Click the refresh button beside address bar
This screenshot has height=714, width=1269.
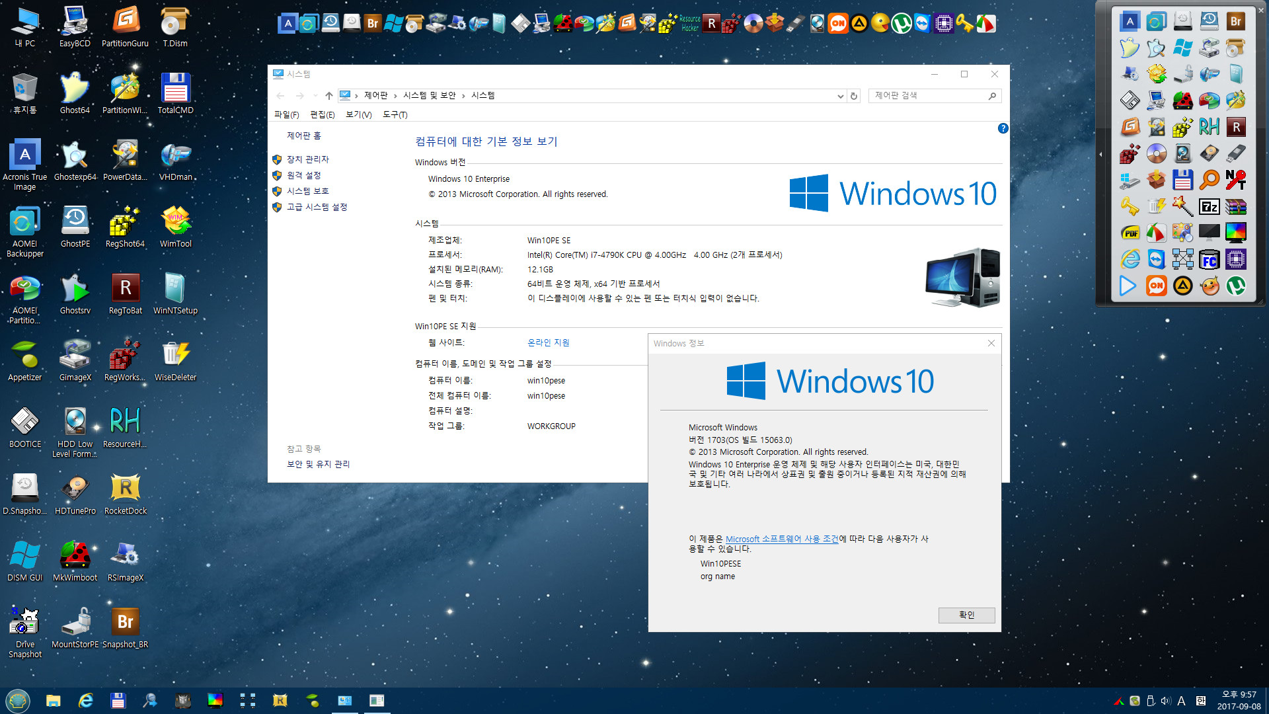pos(853,96)
